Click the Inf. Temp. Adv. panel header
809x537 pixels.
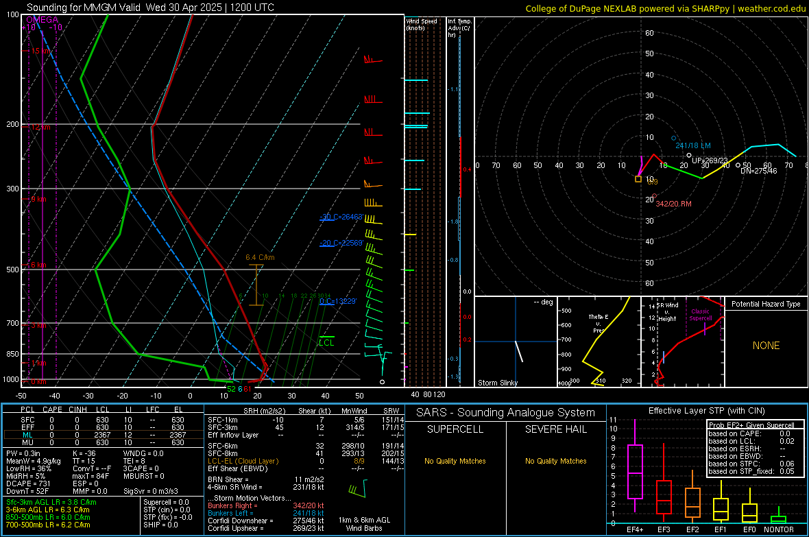(460, 28)
